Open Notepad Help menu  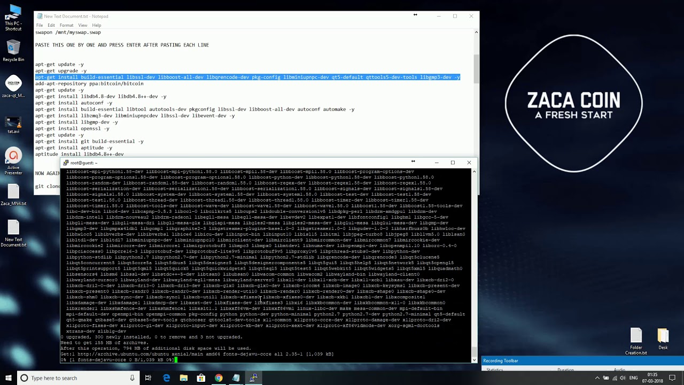(x=97, y=25)
